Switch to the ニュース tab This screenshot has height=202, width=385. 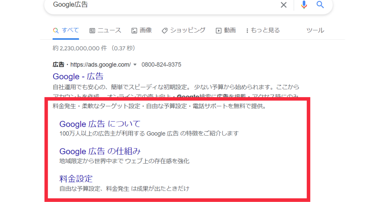pyautogui.click(x=105, y=30)
